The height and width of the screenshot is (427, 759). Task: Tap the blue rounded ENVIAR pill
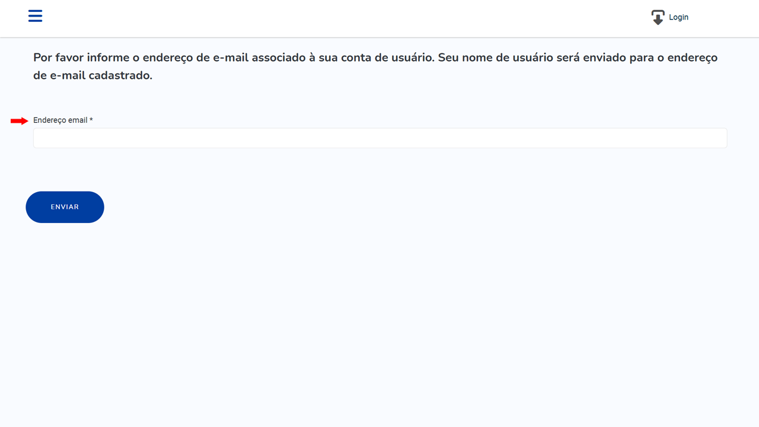65,207
